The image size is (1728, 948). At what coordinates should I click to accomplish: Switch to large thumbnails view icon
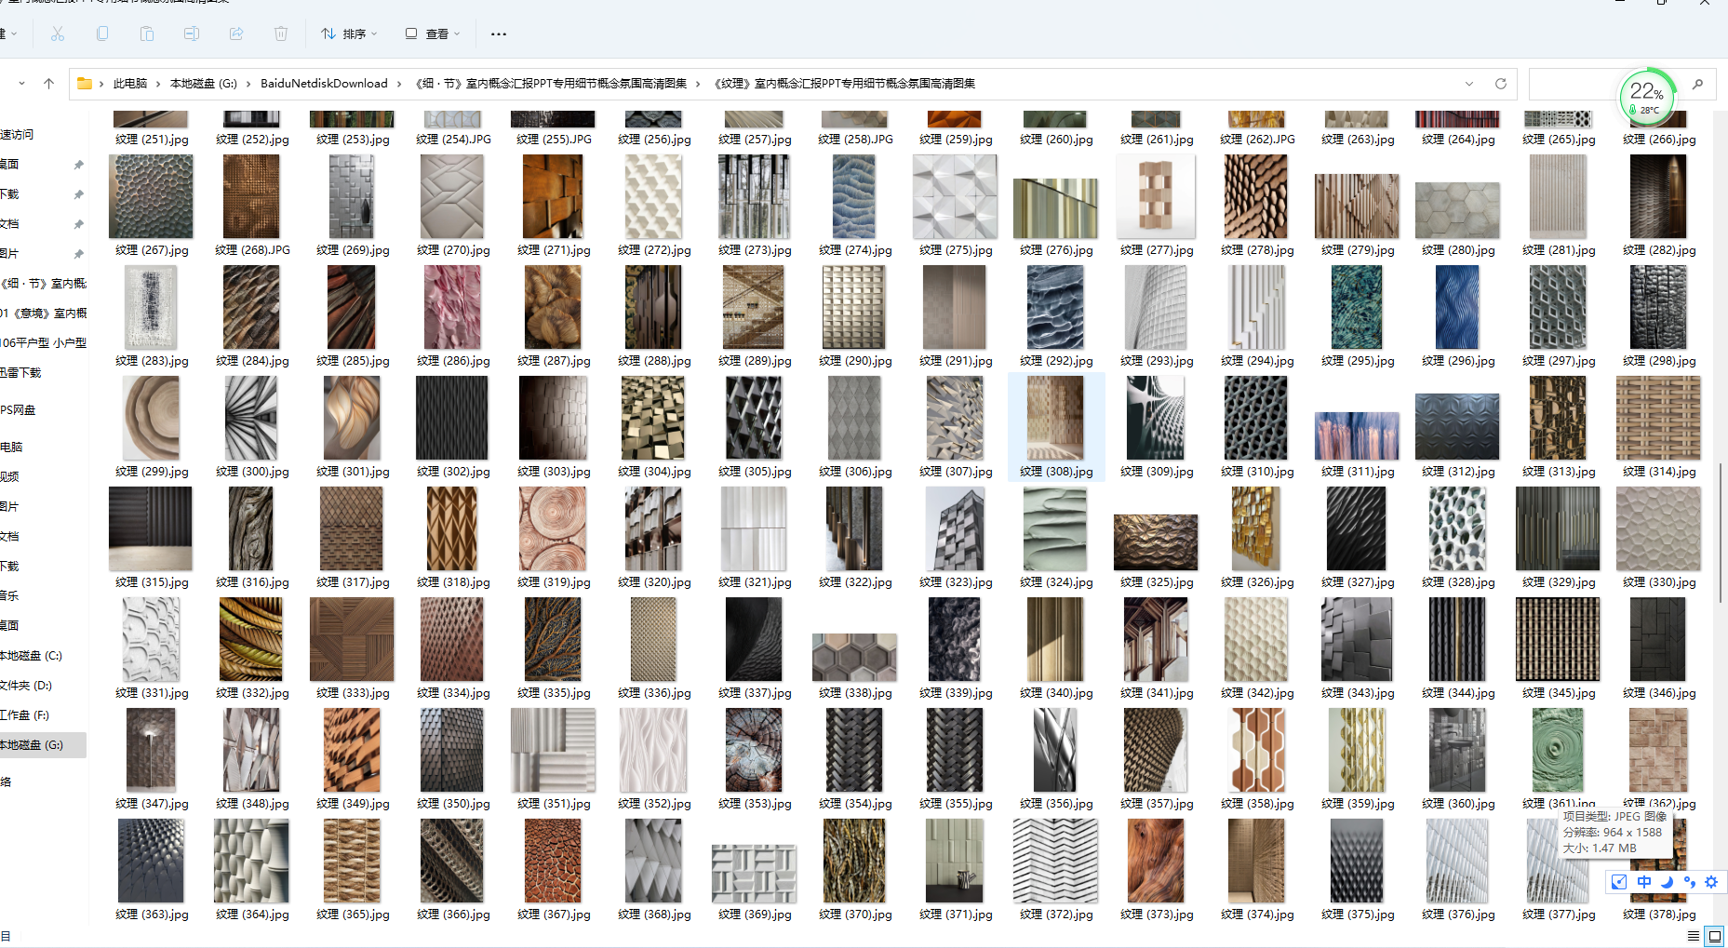click(x=1715, y=936)
